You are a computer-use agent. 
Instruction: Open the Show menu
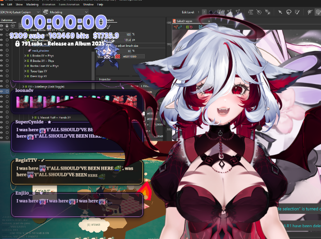pos(19,4)
